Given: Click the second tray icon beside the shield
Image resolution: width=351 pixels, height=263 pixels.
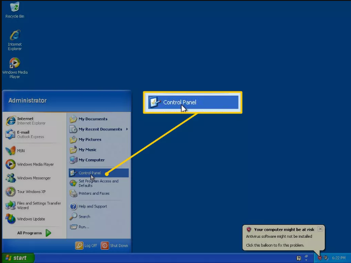Looking at the screenshot, I should [326, 258].
